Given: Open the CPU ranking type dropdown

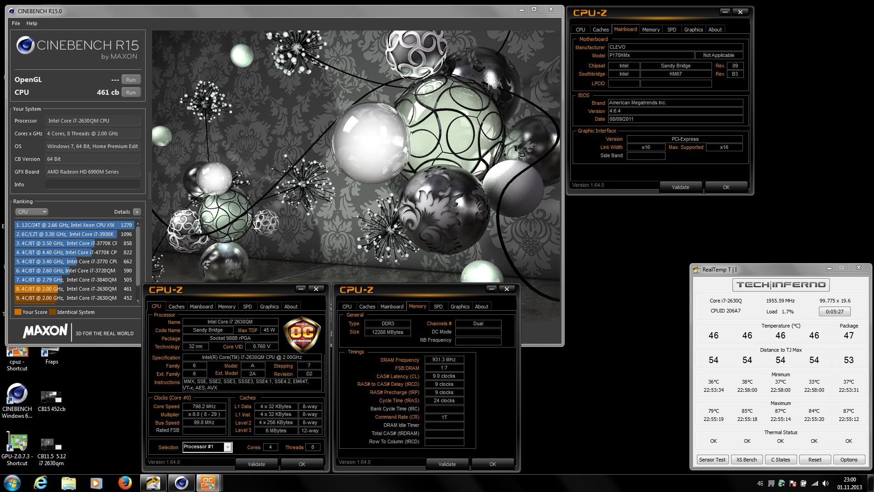Looking at the screenshot, I should (31, 212).
